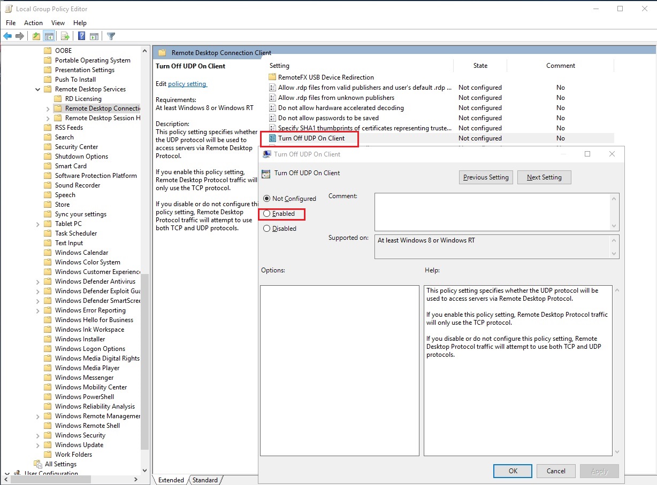
Task: Select the 'Turn Off UDP On Client' setting row
Action: [440, 138]
